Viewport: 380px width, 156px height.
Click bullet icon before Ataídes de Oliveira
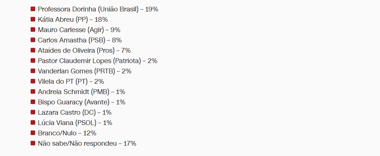pyautogui.click(x=33, y=50)
